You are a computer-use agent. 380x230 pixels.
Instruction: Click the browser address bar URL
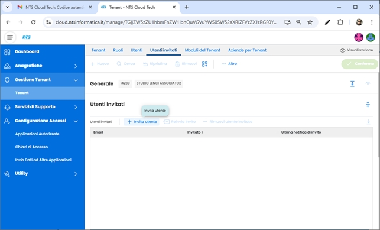[x=166, y=22]
